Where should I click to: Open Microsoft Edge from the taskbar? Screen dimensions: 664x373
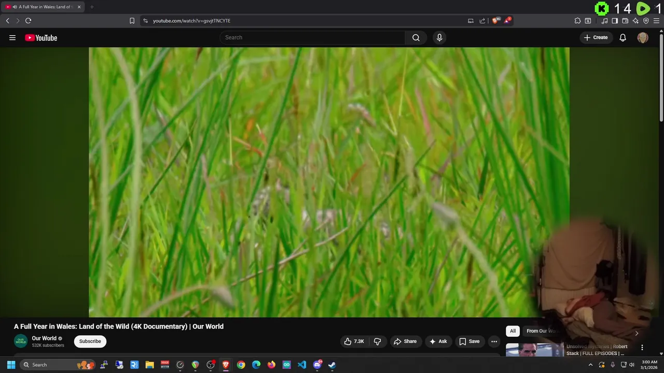[x=256, y=365]
